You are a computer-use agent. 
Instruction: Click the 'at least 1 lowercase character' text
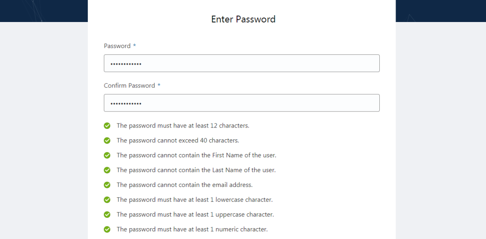(x=194, y=200)
